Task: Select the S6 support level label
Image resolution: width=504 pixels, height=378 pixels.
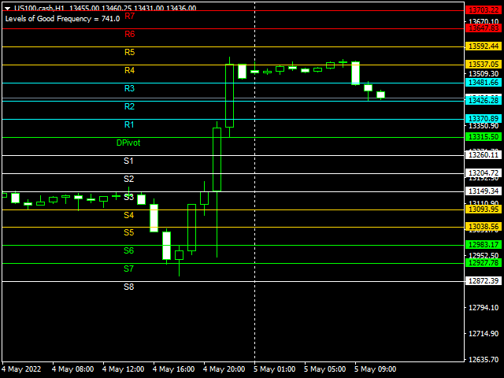Action: click(128, 250)
